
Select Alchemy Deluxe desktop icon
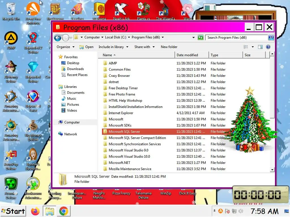click(11, 72)
